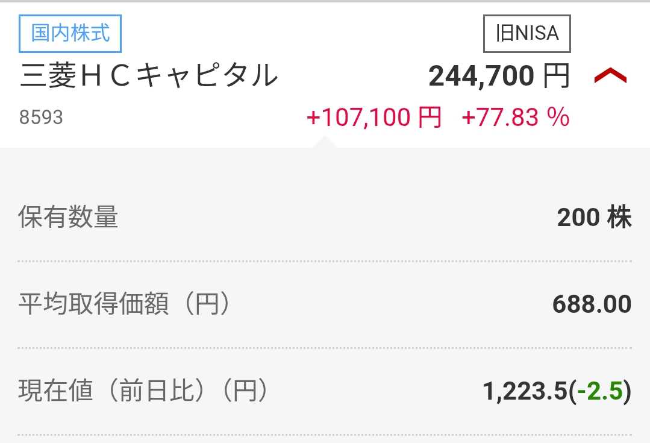
Task: Tap the +77.83 % gain percentage
Action: click(x=515, y=117)
